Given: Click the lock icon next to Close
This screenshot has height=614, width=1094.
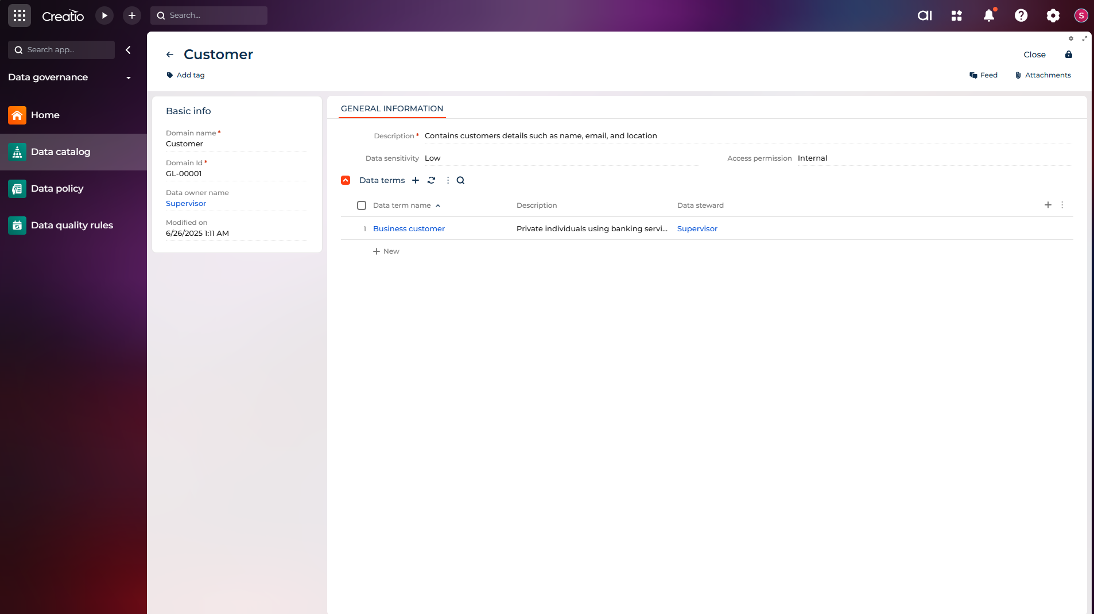Looking at the screenshot, I should tap(1069, 55).
